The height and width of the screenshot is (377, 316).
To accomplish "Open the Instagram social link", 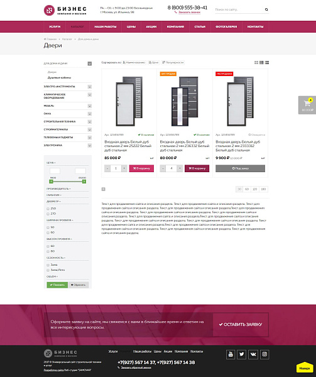I will click(x=264, y=354).
